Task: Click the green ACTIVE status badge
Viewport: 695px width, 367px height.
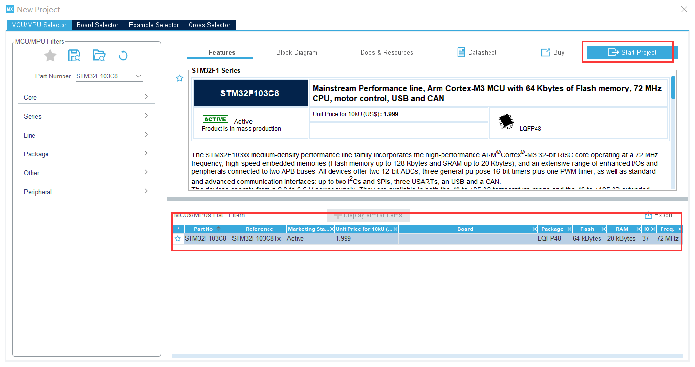Action: (x=215, y=119)
